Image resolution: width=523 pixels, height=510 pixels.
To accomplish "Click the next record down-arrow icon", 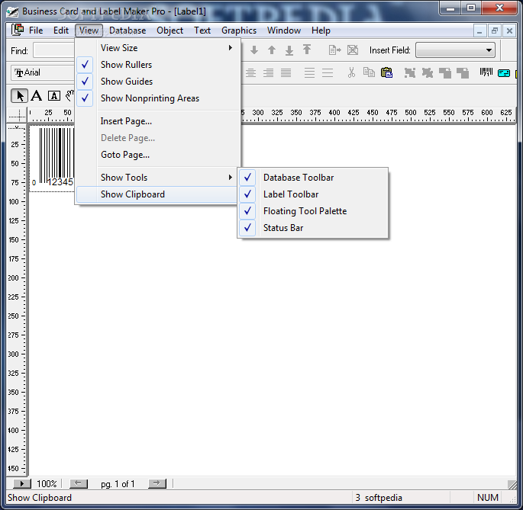I will click(x=254, y=50).
